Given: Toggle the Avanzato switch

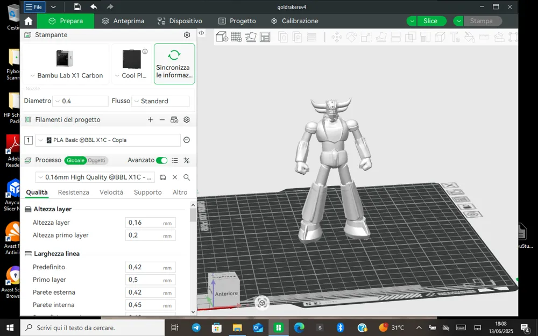Looking at the screenshot, I should (x=161, y=160).
